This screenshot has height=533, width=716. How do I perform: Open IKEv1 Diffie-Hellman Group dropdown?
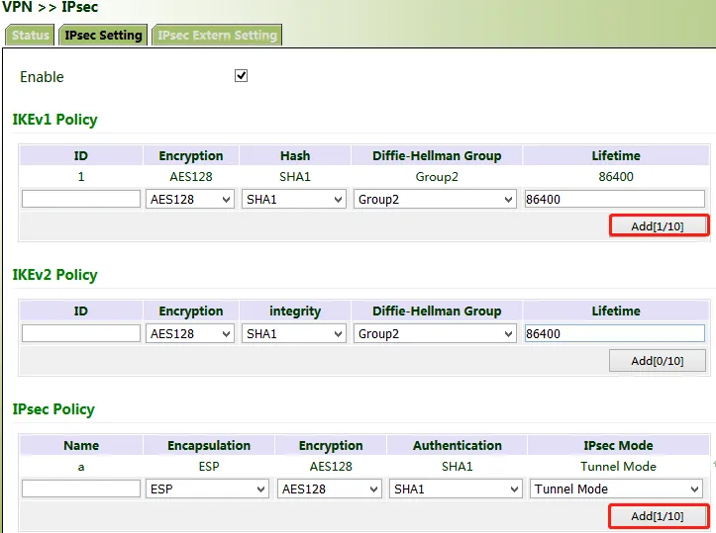pyautogui.click(x=435, y=199)
